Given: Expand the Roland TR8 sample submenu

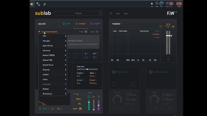Looking at the screenshot, I should tap(53, 60).
